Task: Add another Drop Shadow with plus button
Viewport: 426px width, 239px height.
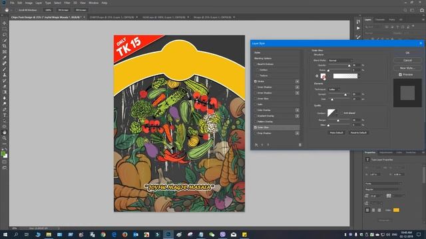Action: [298, 133]
